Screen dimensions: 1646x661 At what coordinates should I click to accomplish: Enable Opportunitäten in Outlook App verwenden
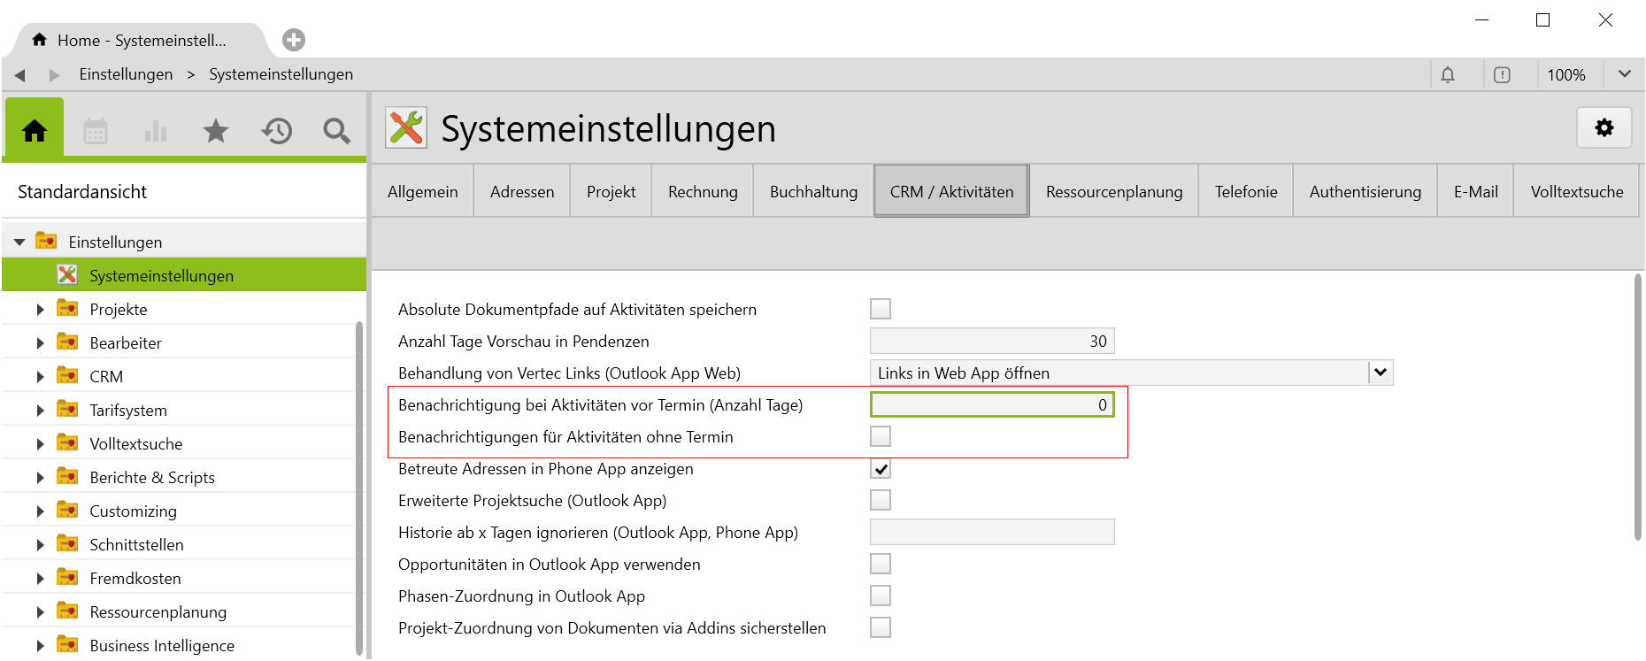881,565
